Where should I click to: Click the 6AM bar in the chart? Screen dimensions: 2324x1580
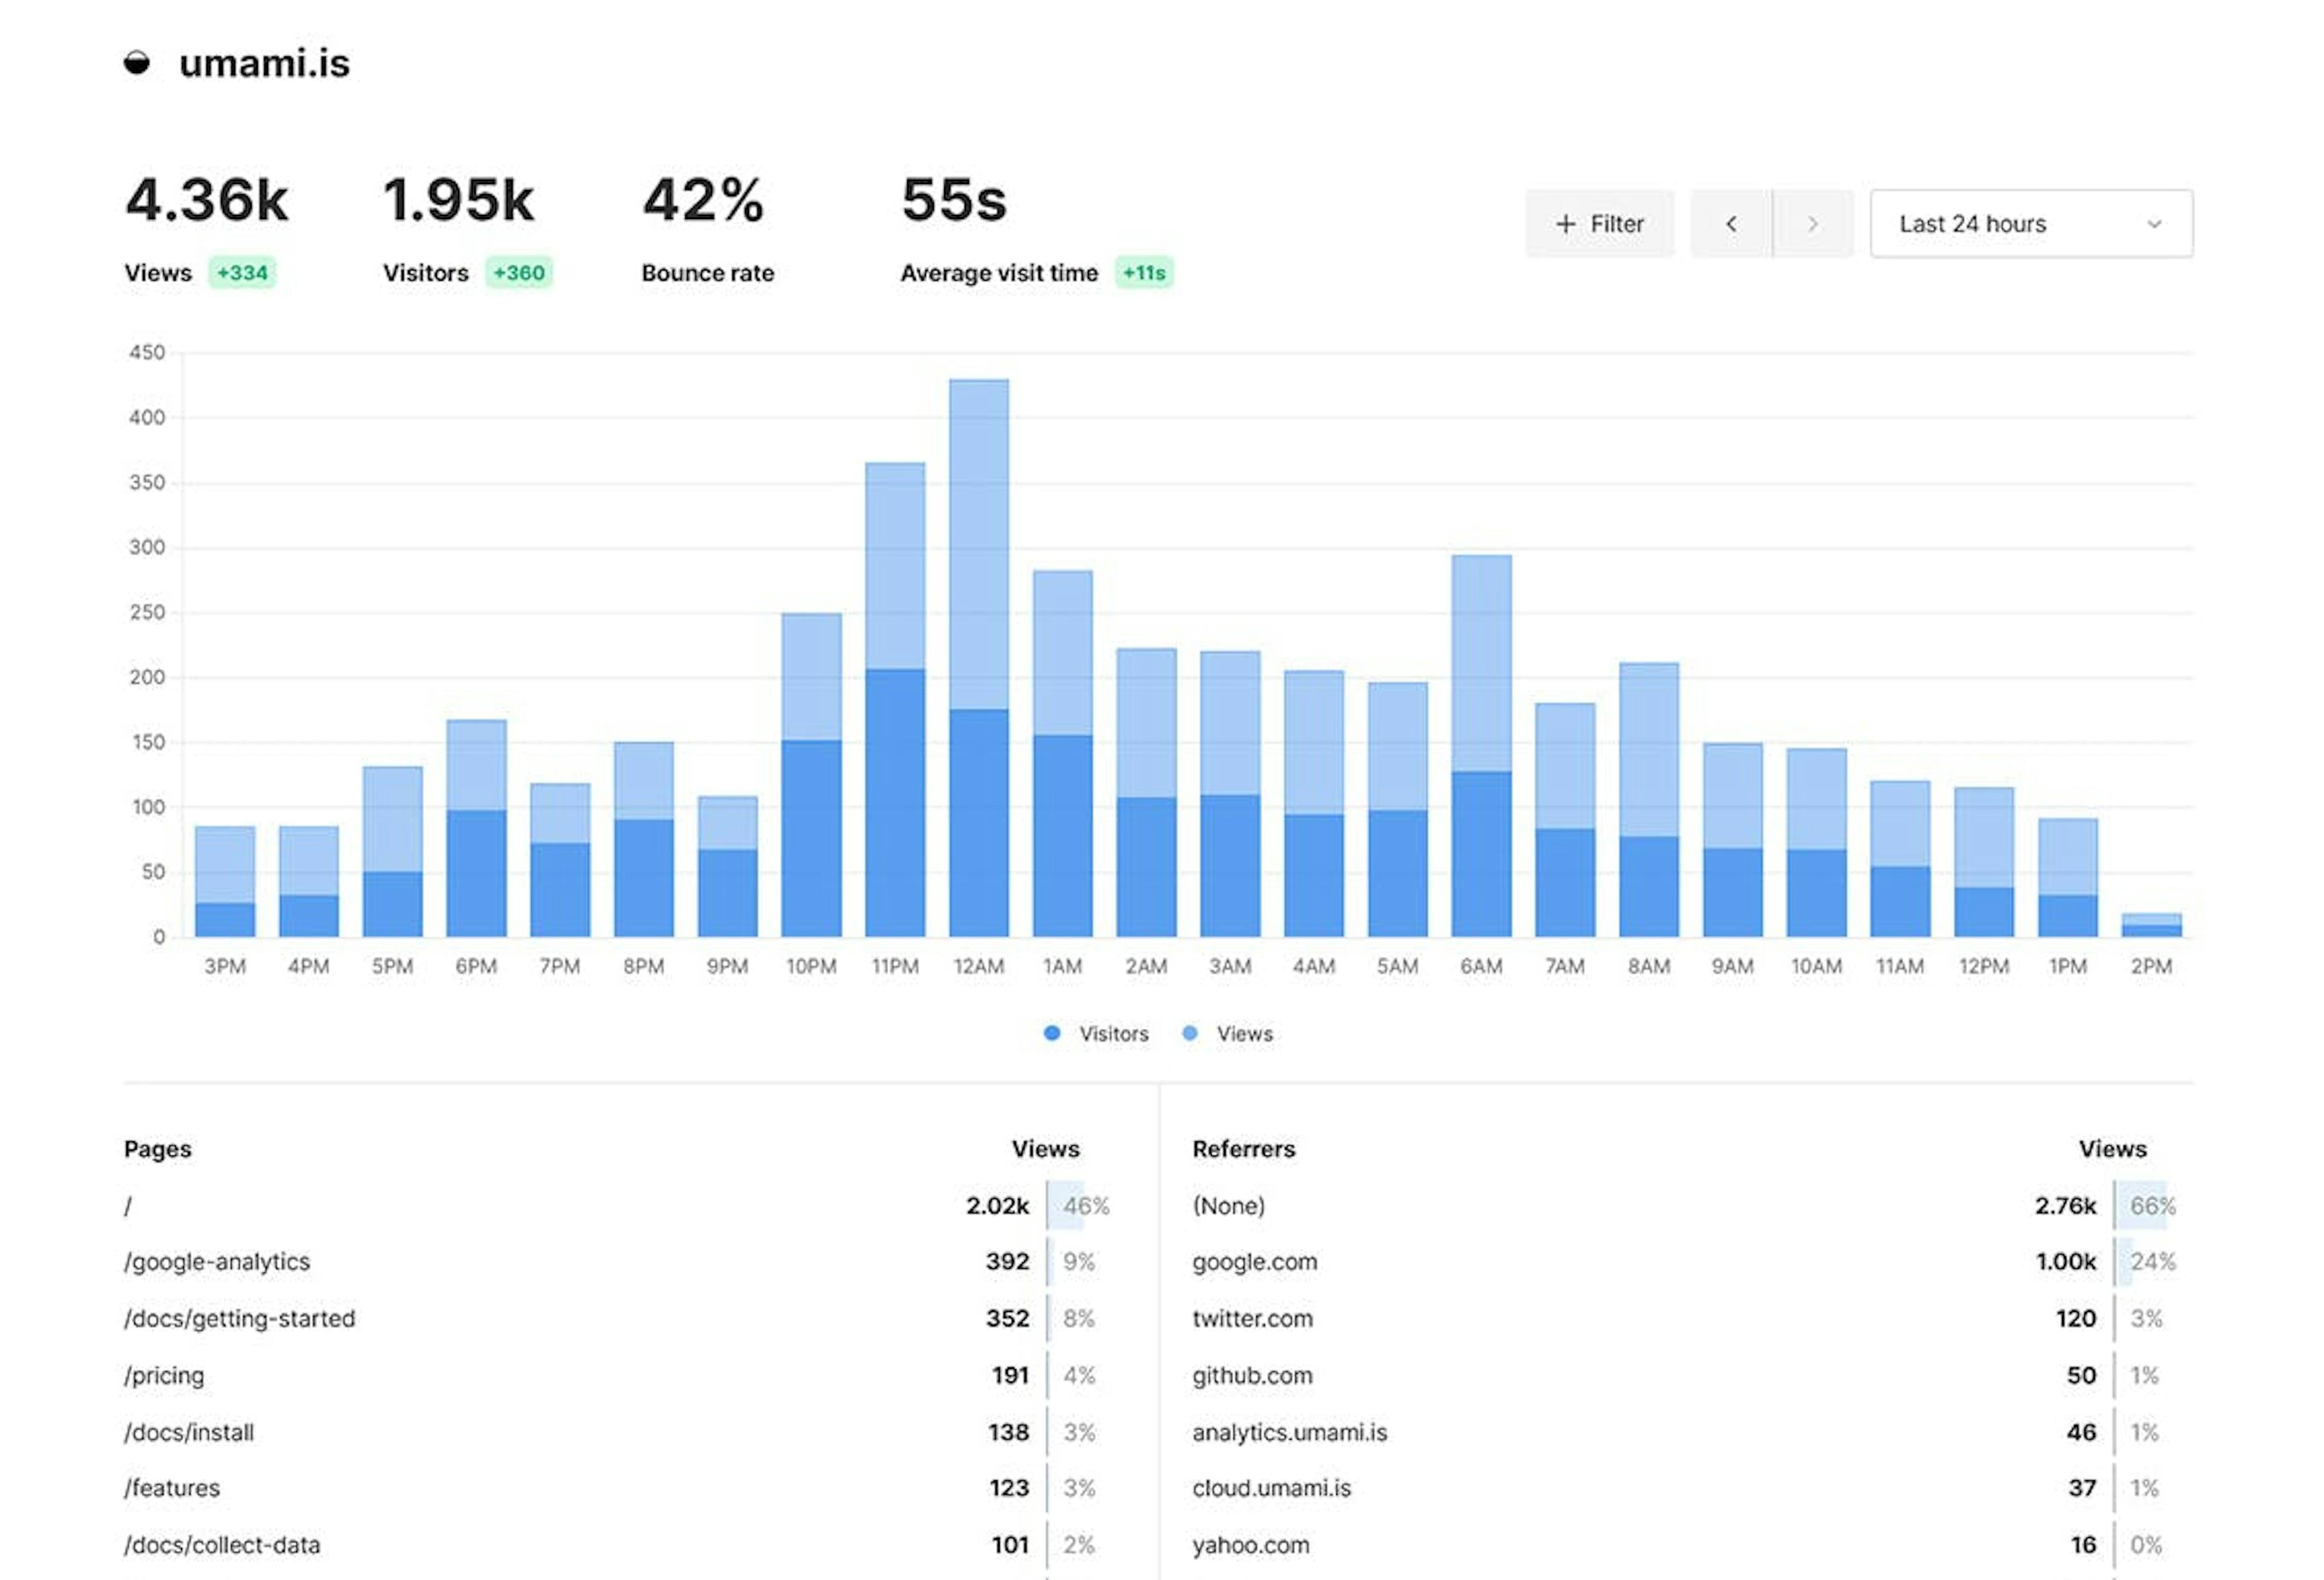tap(1481, 746)
